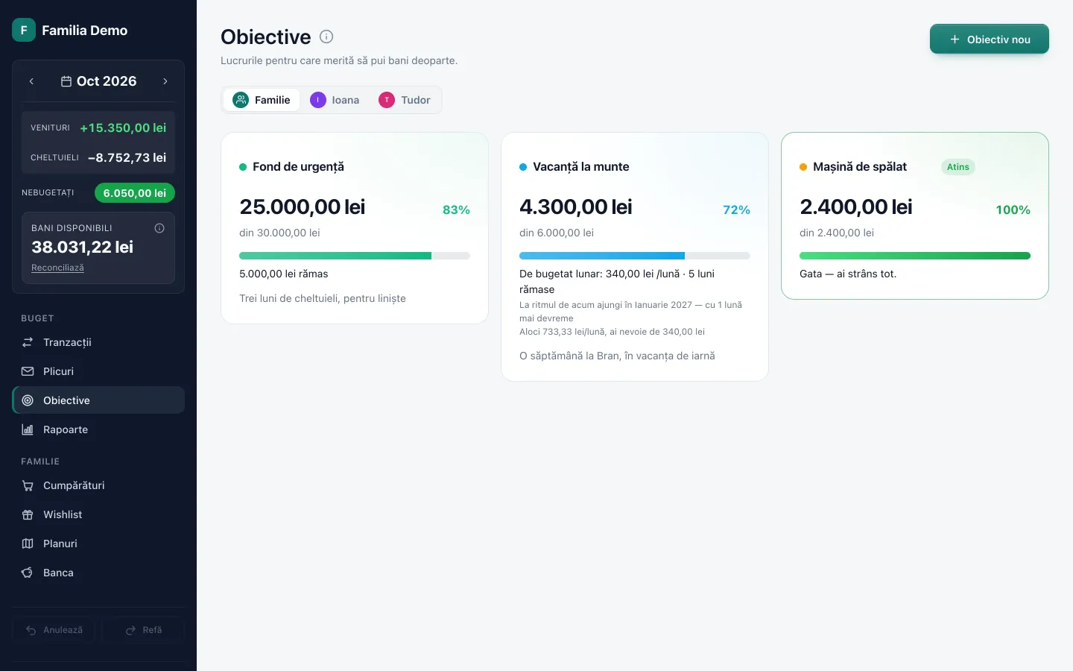
Task: Open the Fond de urgență goal title
Action: (298, 167)
